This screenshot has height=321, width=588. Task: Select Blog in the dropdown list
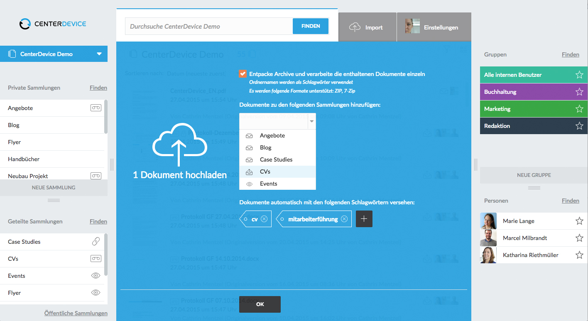pyautogui.click(x=277, y=148)
